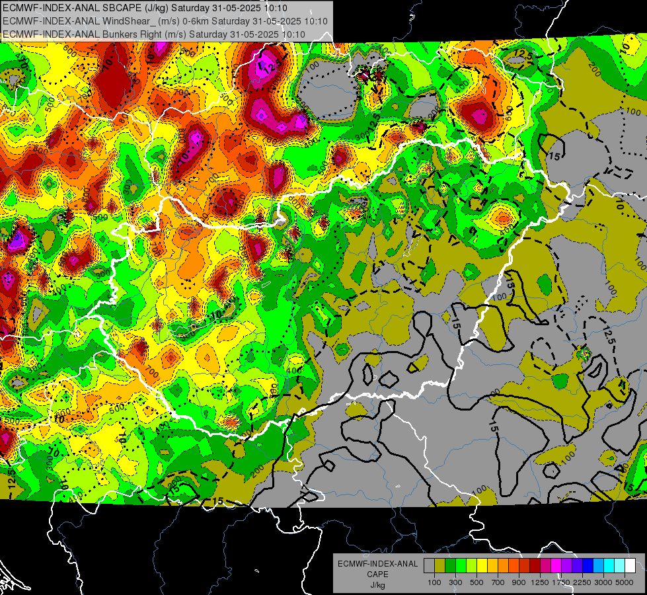The image size is (647, 595).
Task: Pick the indigo legend swatch before 2250
Action: tap(577, 566)
